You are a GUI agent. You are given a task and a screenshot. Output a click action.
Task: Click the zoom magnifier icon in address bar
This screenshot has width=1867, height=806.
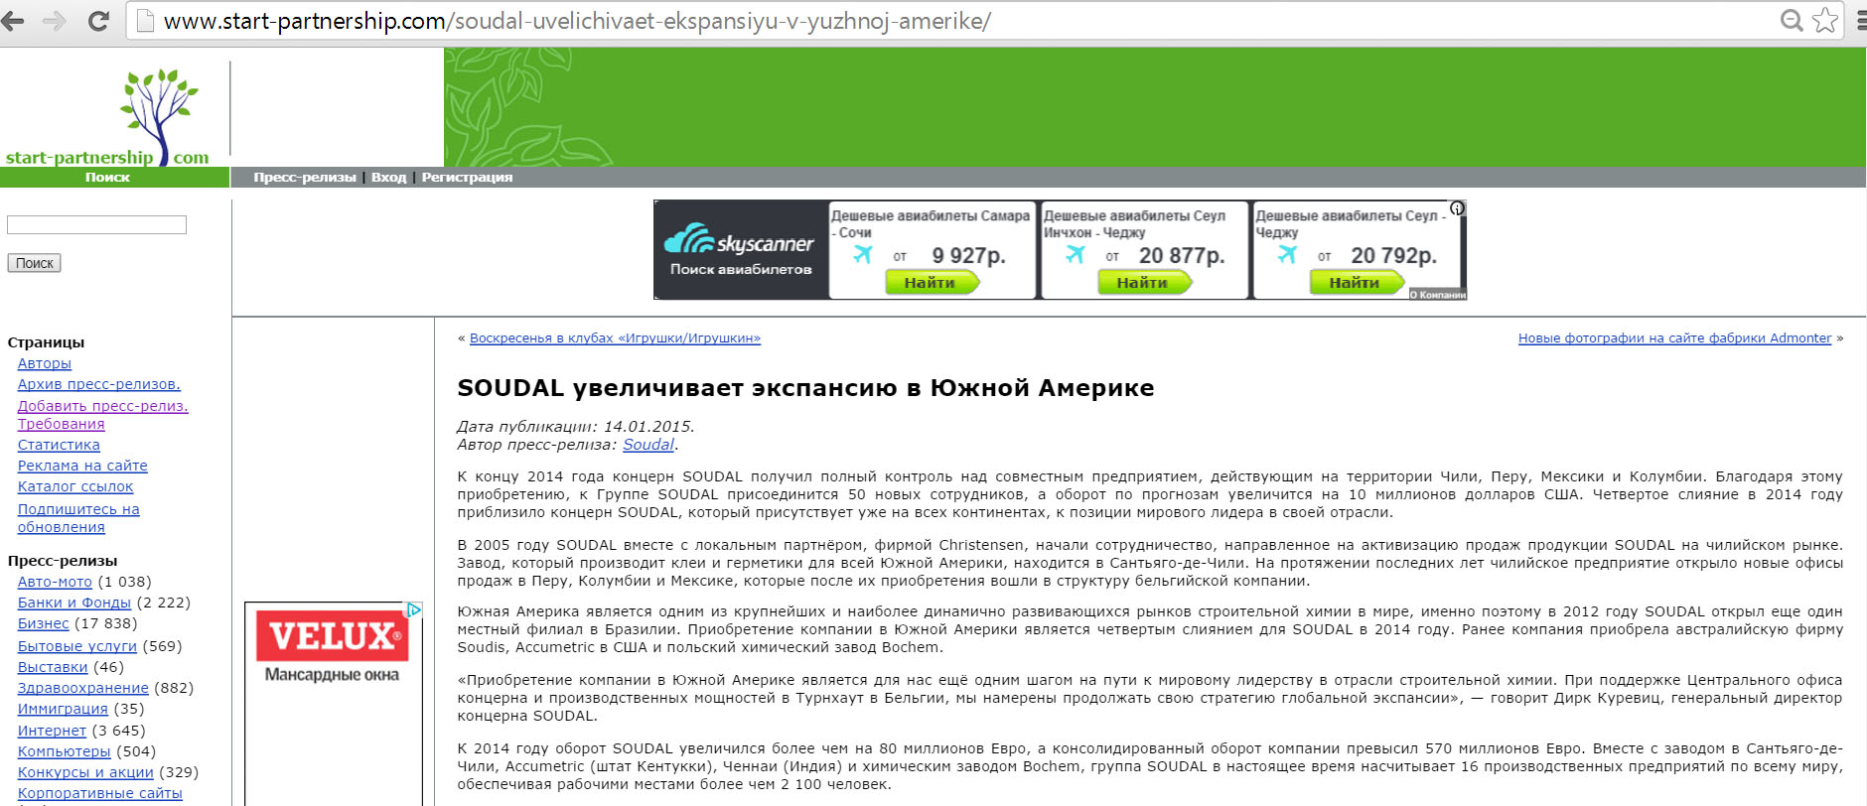click(1791, 21)
